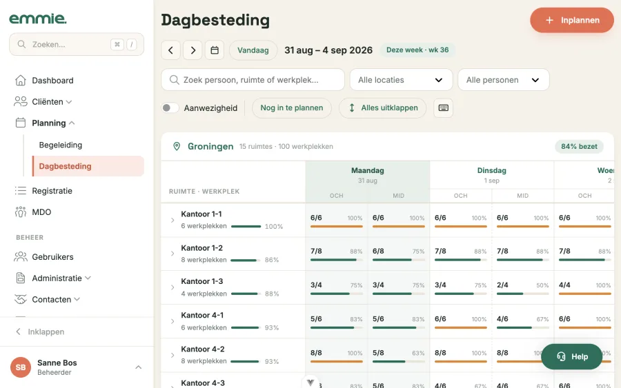Open the Help button
The height and width of the screenshot is (388, 621).
(x=571, y=357)
